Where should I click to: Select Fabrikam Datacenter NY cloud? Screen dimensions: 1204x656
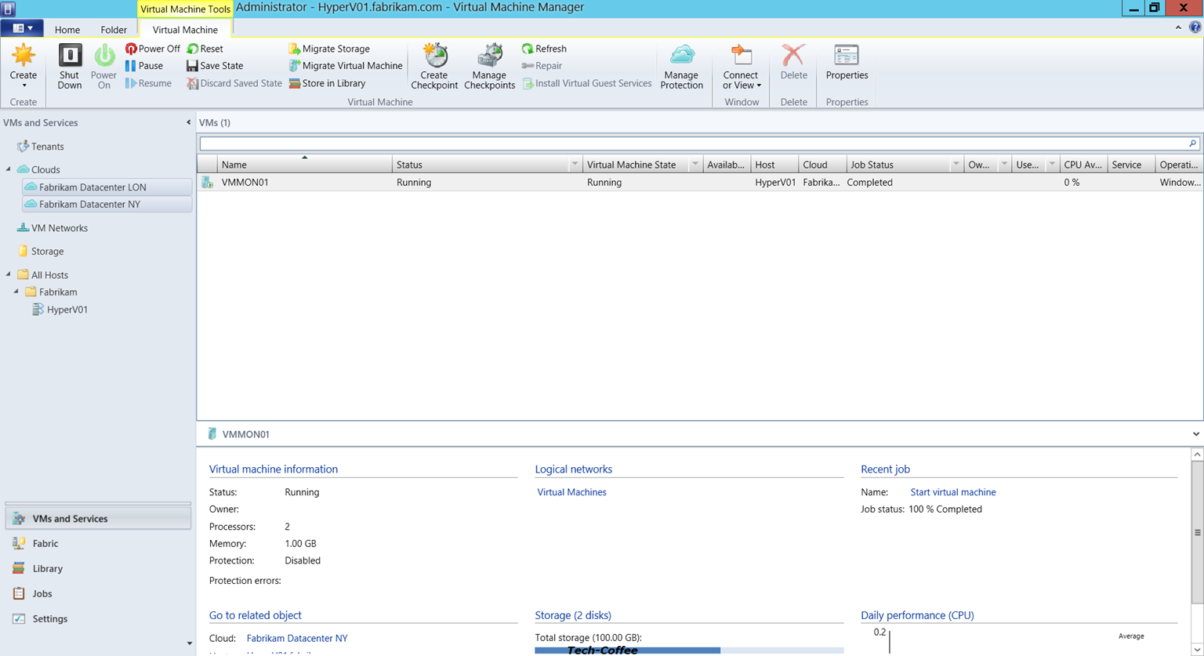pos(107,205)
